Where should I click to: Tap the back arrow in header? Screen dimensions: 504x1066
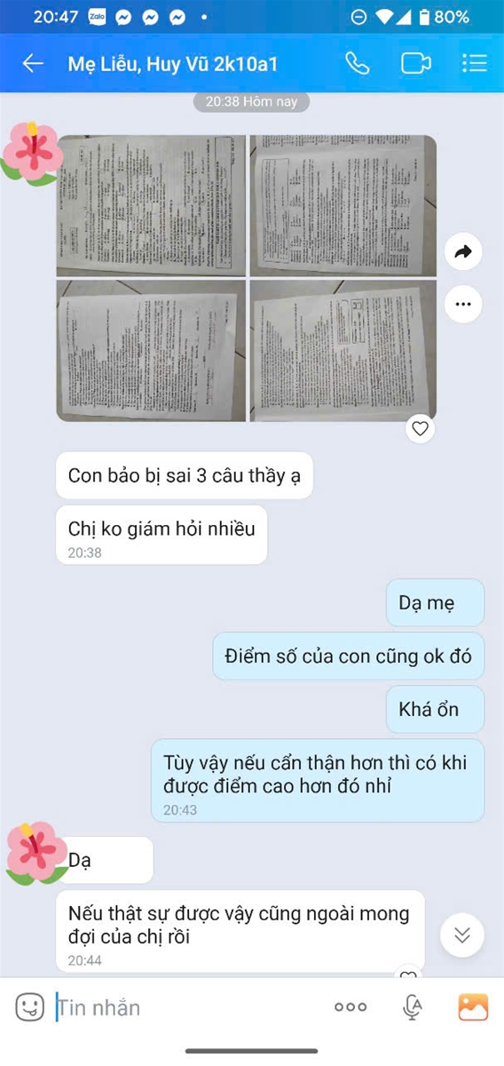[x=33, y=63]
